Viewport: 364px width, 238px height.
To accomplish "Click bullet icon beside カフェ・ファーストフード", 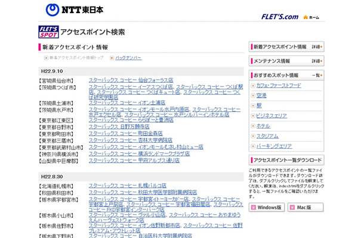I will [x=253, y=86].
